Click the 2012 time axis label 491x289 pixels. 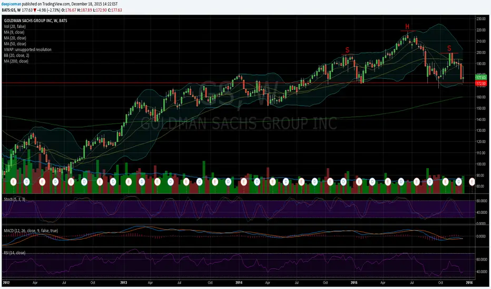click(x=6, y=283)
